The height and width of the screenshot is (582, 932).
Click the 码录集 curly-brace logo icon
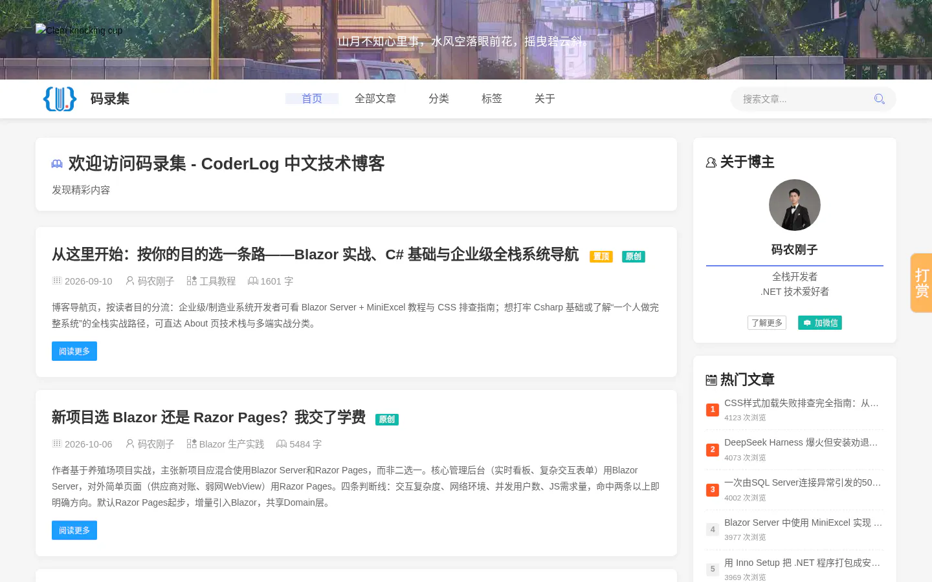[x=60, y=99]
